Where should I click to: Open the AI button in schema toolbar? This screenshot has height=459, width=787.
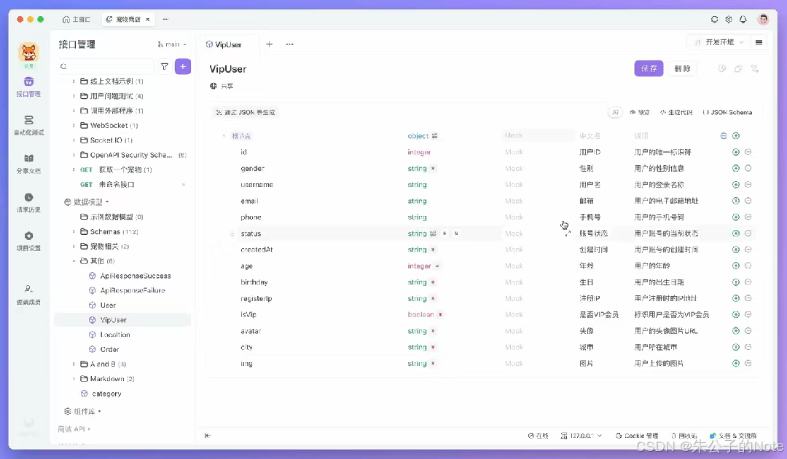(x=615, y=112)
